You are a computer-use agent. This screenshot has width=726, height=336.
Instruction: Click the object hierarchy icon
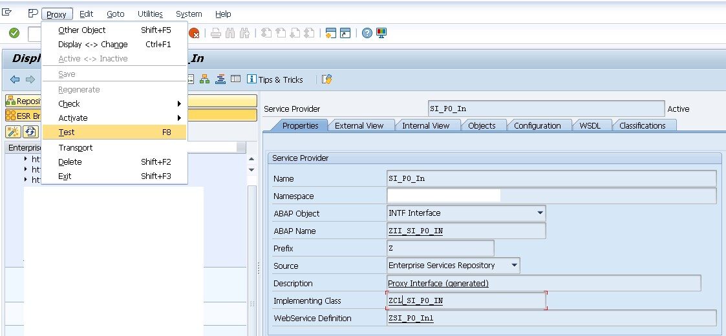pyautogui.click(x=205, y=79)
